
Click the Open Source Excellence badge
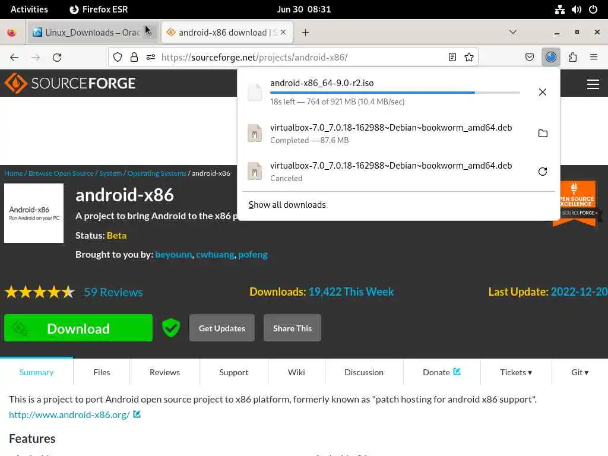point(577,204)
